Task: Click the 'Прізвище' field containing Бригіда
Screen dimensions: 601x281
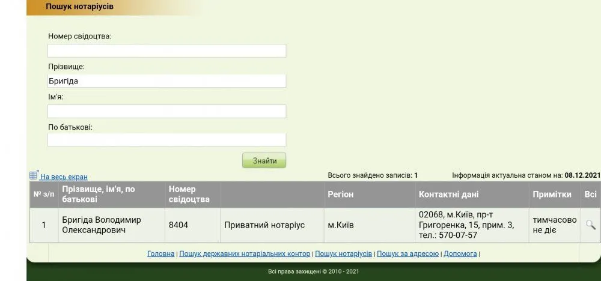Action: tap(166, 81)
